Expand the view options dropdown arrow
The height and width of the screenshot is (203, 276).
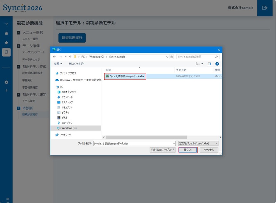pyautogui.click(x=202, y=64)
